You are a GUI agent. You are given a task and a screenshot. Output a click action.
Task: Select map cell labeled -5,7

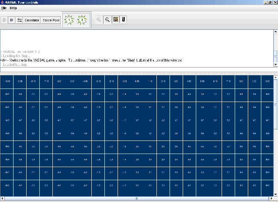[x=72, y=121]
